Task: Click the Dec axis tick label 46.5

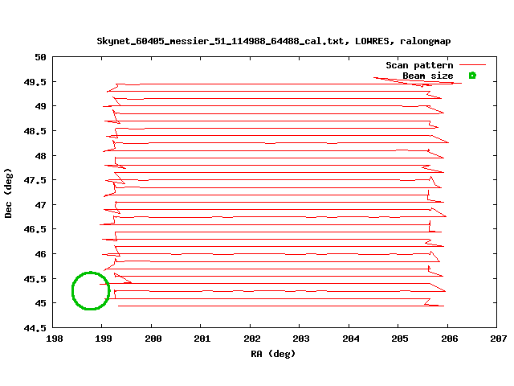Action: point(35,229)
